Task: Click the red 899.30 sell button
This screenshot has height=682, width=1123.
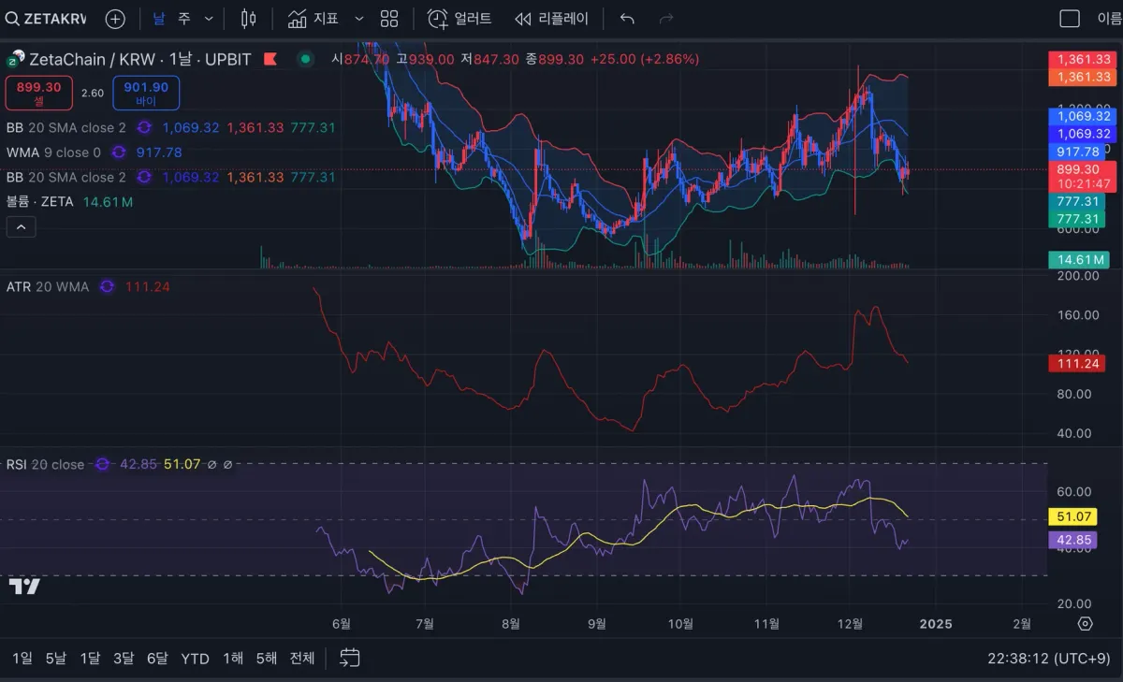Action: coord(38,93)
